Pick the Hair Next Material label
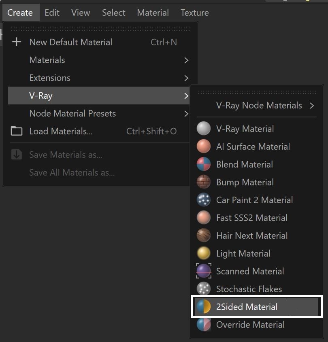This screenshot has height=342, width=328. [252, 236]
